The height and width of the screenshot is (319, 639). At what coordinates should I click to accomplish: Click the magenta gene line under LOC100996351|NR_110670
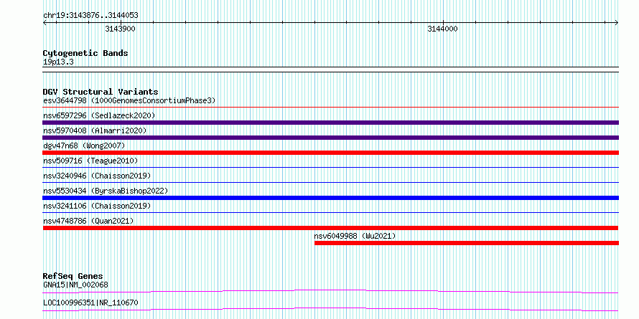click(330, 309)
